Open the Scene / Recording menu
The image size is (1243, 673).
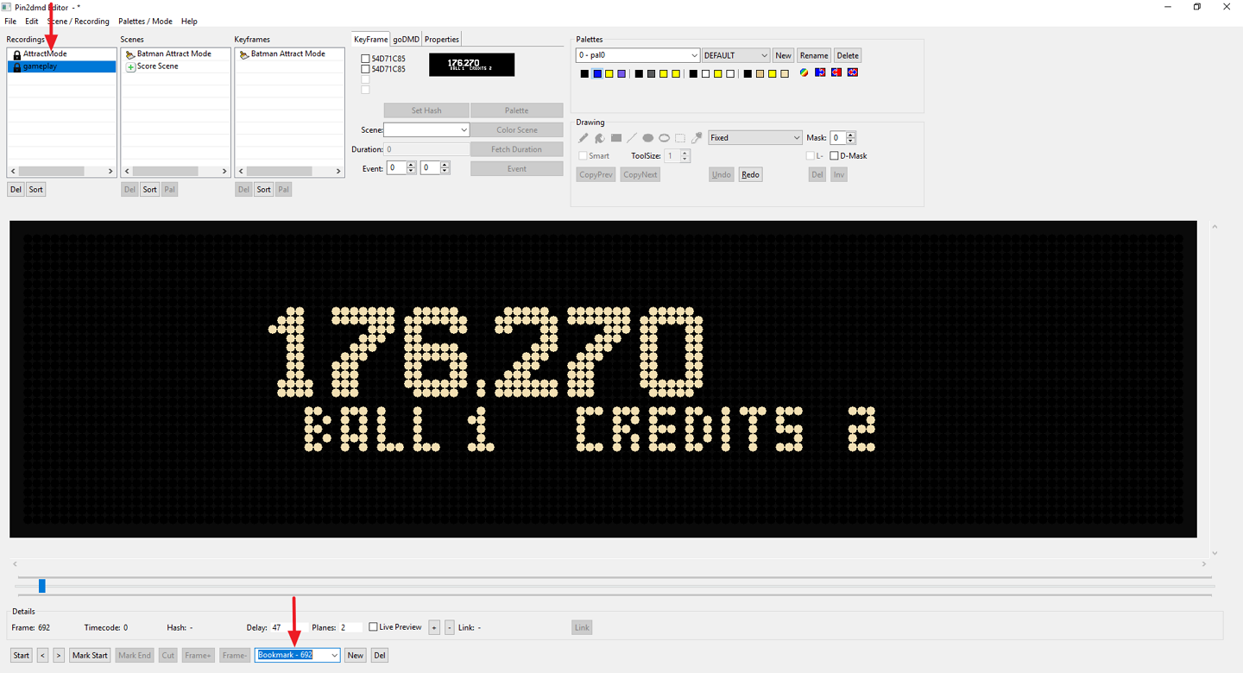point(79,22)
